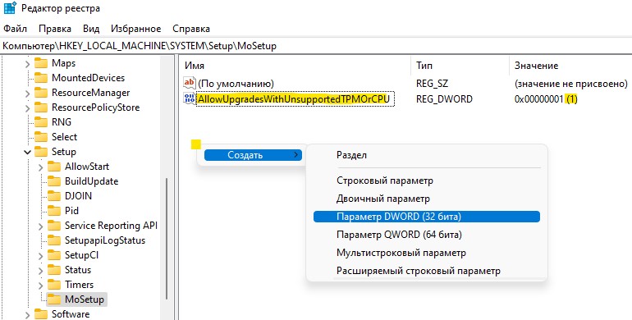Expand the Service Reporting API key
Viewport: 632px width, 320px height.
click(x=41, y=226)
